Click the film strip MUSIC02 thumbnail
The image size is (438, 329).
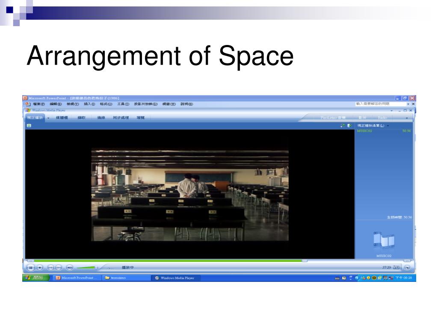[x=384, y=240]
